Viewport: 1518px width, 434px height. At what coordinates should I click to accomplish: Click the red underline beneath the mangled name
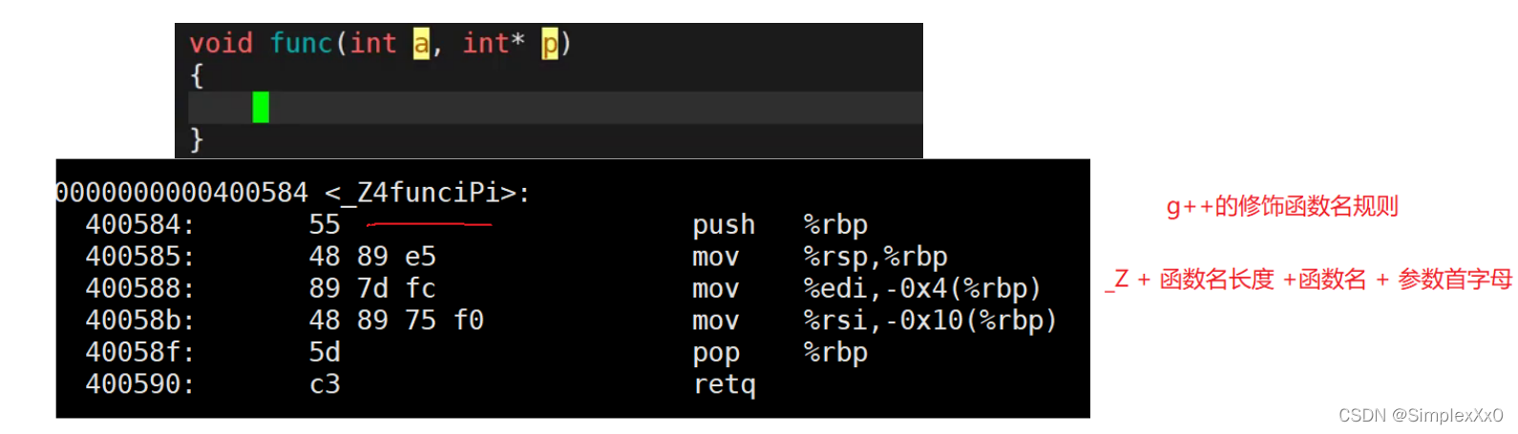pos(429,225)
